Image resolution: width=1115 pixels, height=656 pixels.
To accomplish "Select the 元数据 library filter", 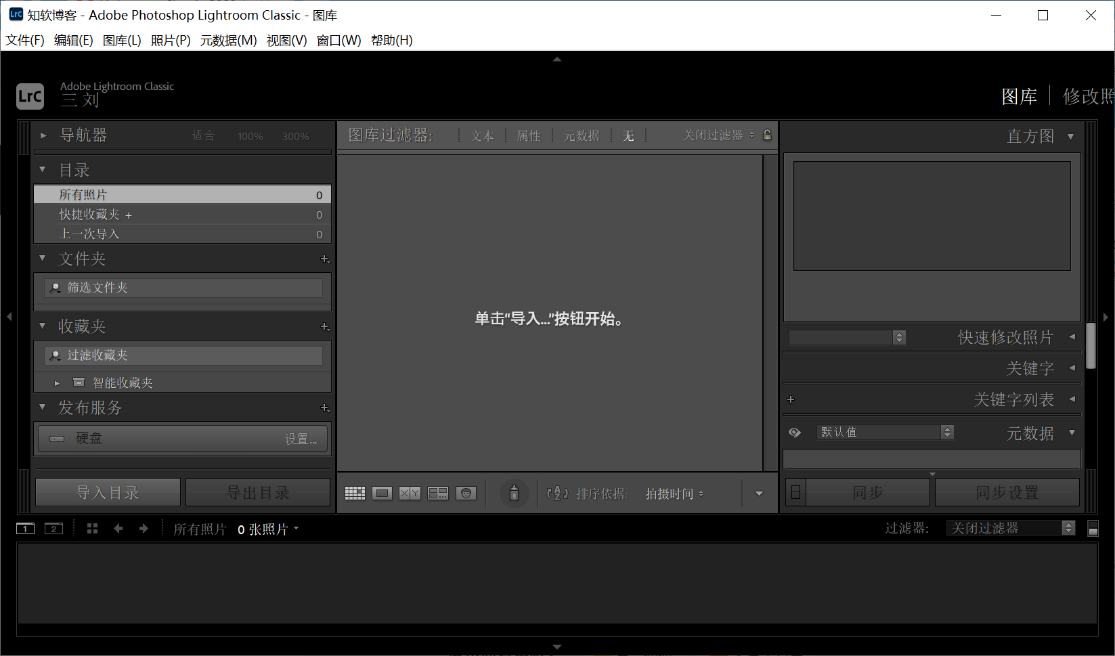I will click(582, 135).
